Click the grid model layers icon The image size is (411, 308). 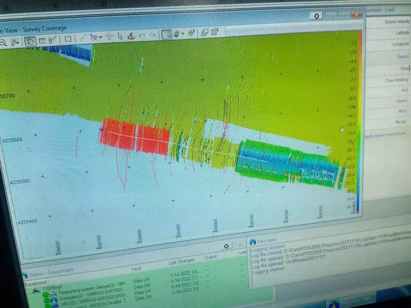[x=191, y=33]
